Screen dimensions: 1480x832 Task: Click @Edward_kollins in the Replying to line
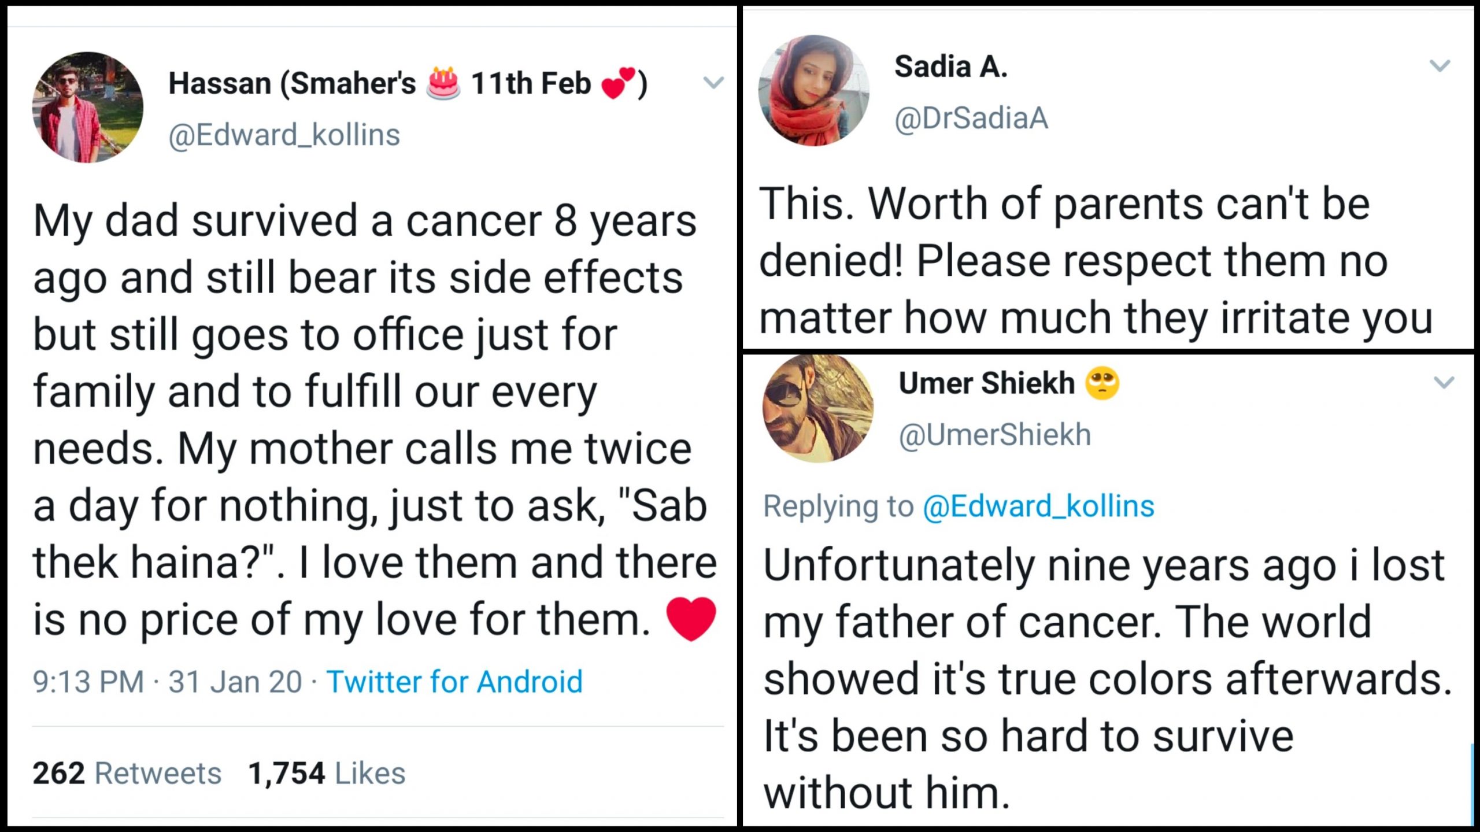1038,506
